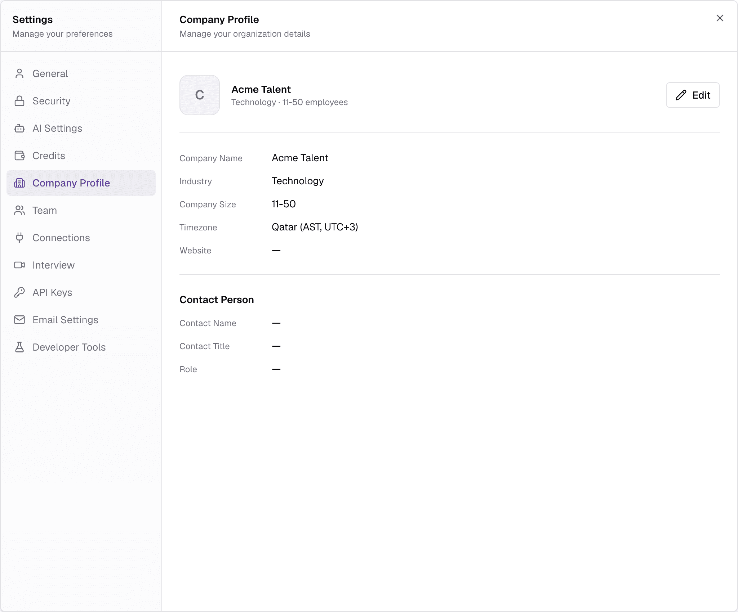Image resolution: width=738 pixels, height=612 pixels.
Task: Close the settings dialog with X
Action: pyautogui.click(x=720, y=18)
